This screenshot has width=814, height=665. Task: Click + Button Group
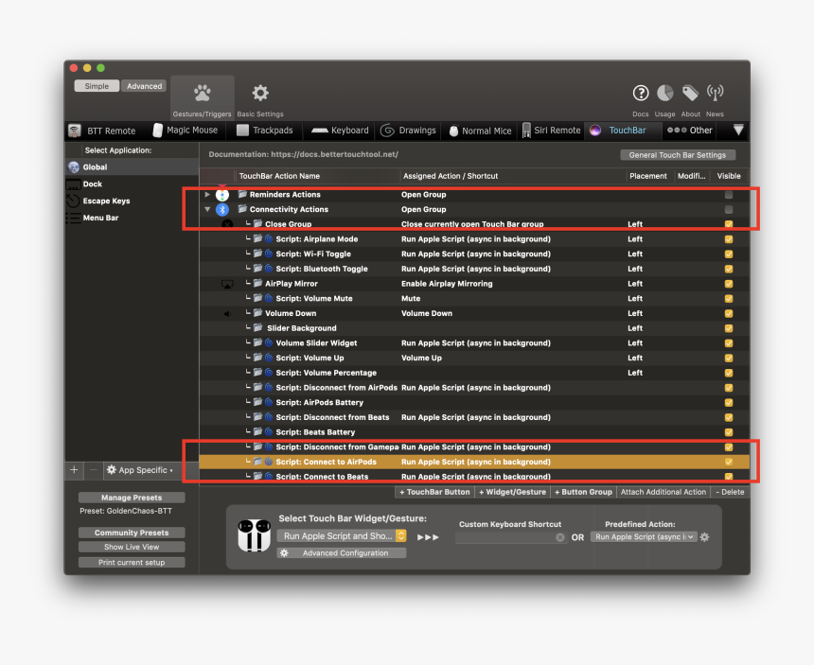point(583,492)
